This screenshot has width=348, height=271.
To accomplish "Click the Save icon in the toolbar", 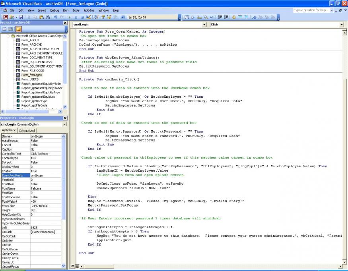I will point(21,17).
